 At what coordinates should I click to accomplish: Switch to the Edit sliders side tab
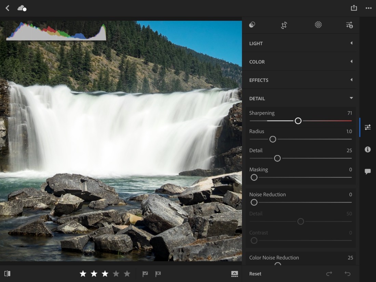368,127
